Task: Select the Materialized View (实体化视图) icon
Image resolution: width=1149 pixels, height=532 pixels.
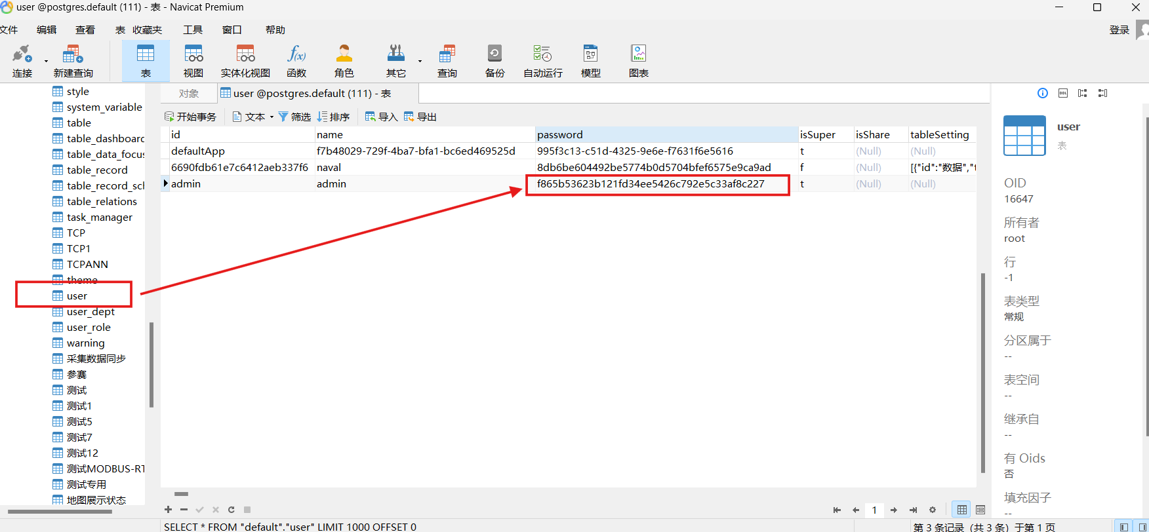Action: click(245, 60)
